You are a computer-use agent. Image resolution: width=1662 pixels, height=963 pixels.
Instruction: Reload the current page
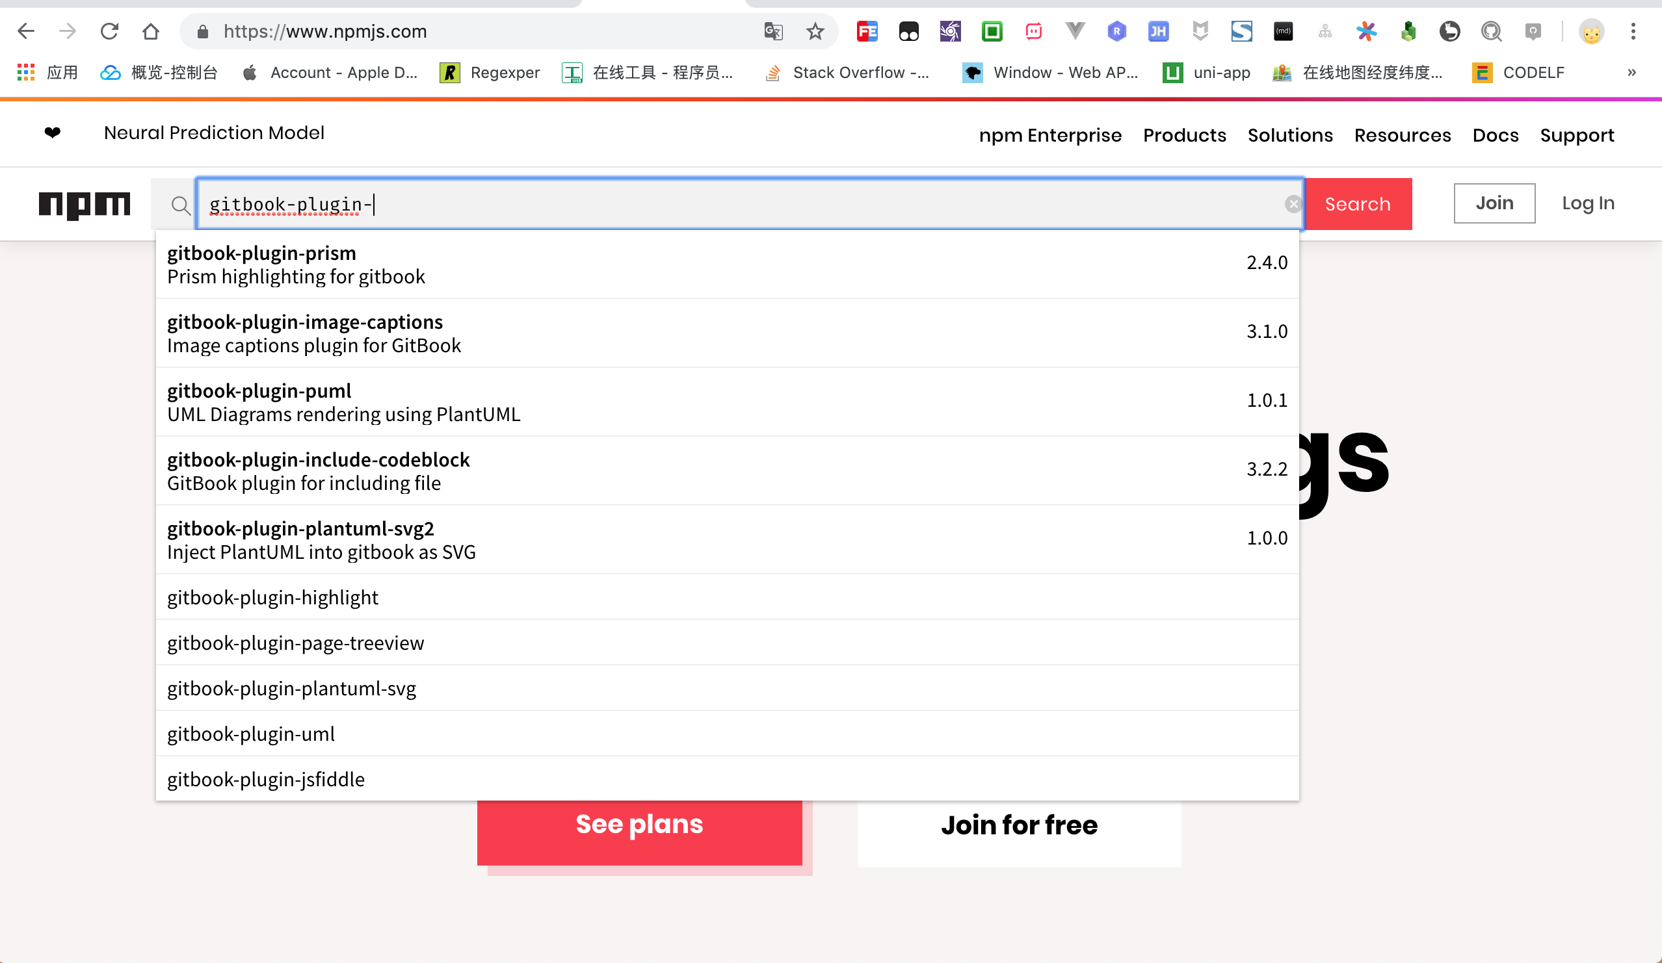(x=109, y=31)
